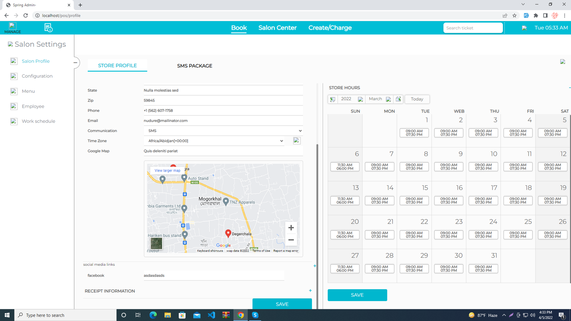Click the icon beside Time Zone field

click(297, 141)
